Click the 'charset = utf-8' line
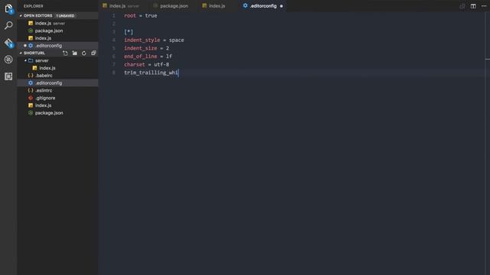The image size is (490, 275). click(146, 64)
